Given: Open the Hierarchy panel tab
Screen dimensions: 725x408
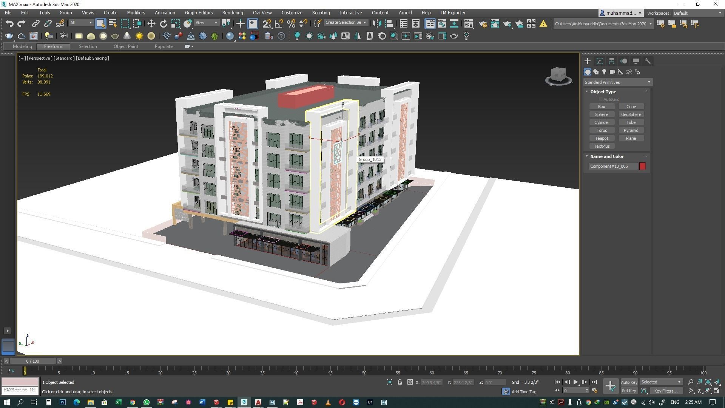Looking at the screenshot, I should tap(612, 61).
